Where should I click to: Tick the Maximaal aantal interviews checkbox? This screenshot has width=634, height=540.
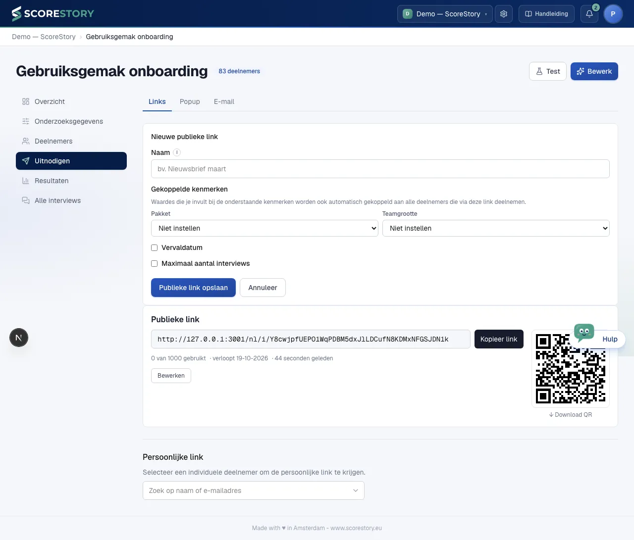coord(155,263)
